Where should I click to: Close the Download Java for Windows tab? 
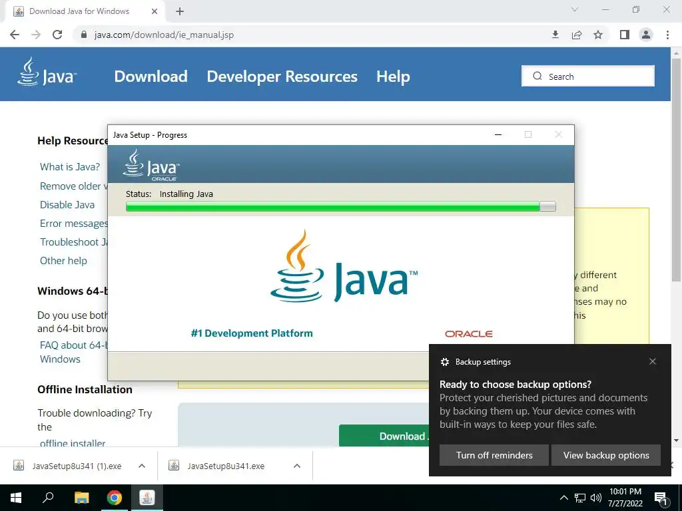[x=155, y=11]
